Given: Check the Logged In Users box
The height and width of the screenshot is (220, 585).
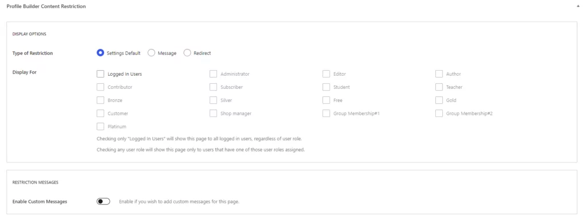Looking at the screenshot, I should (100, 74).
